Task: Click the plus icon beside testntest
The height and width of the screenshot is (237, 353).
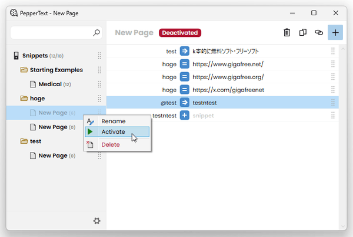Action: [x=184, y=116]
